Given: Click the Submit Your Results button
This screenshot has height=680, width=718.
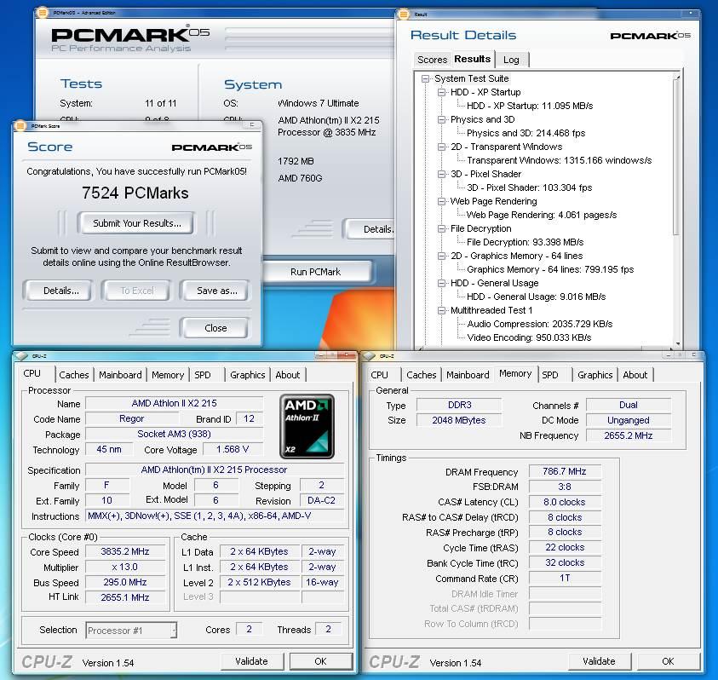Looking at the screenshot, I should pyautogui.click(x=137, y=223).
